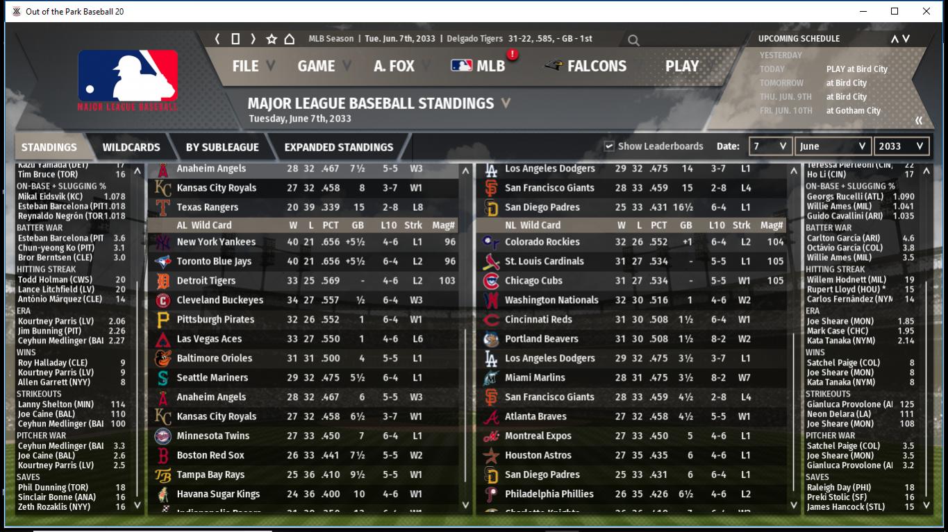Switch to the Wildcards tab
948x532 pixels.
pos(131,147)
